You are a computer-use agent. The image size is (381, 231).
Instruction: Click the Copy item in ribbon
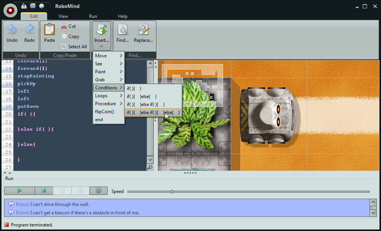click(70, 36)
